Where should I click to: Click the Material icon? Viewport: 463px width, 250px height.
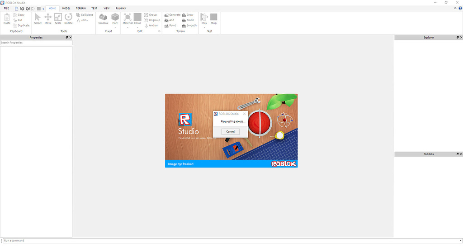(128, 17)
